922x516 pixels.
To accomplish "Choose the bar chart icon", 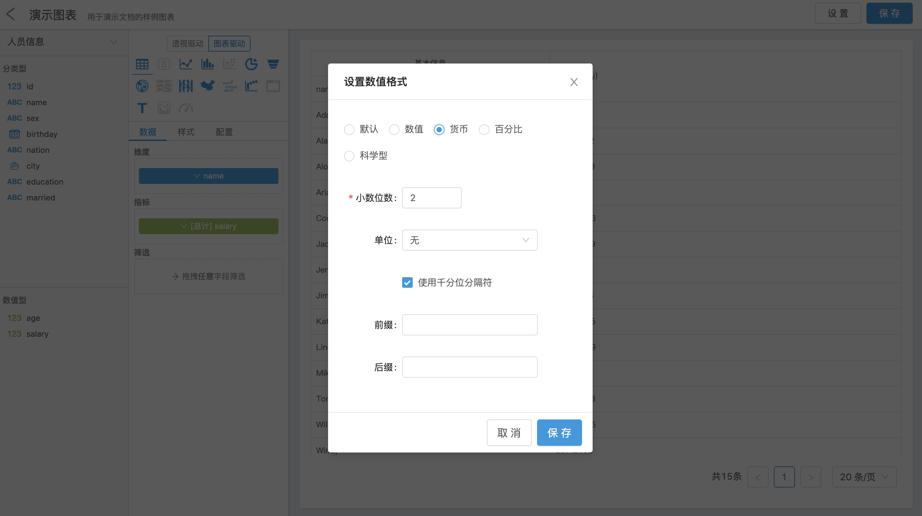I will (x=208, y=64).
